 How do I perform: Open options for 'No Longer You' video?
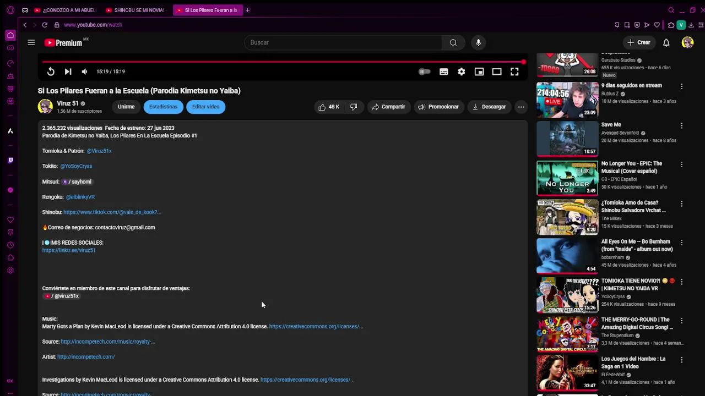point(681,164)
